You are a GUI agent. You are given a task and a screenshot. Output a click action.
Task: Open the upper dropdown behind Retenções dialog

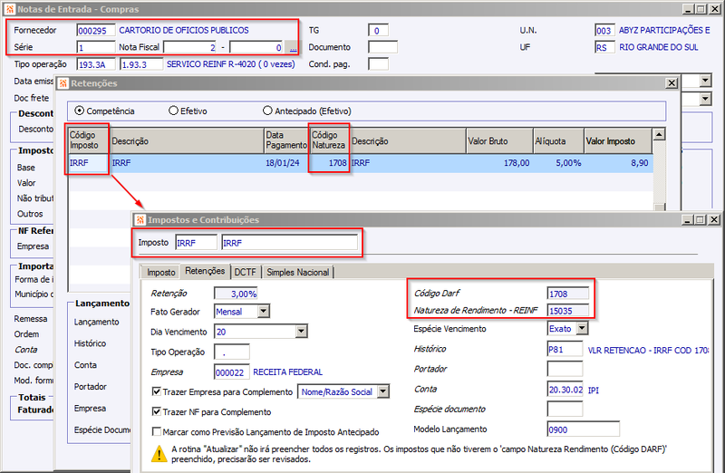pyautogui.click(x=705, y=81)
